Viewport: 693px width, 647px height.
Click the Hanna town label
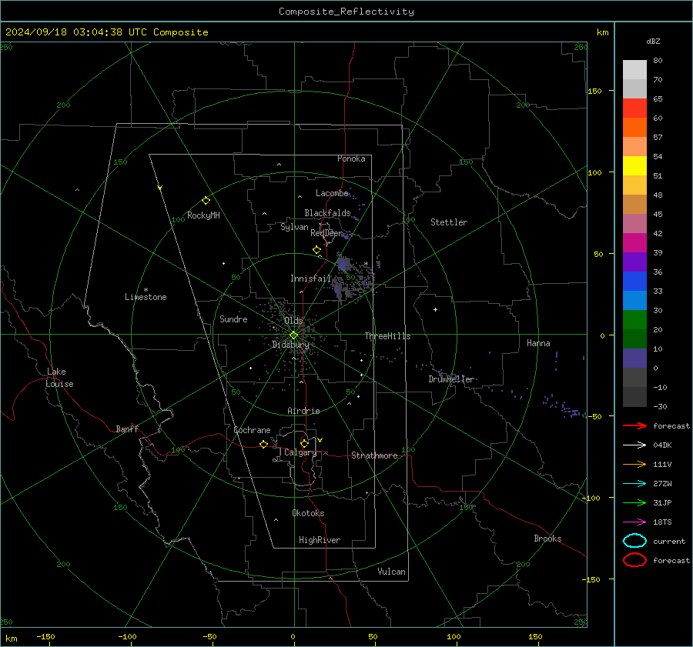pyautogui.click(x=538, y=343)
